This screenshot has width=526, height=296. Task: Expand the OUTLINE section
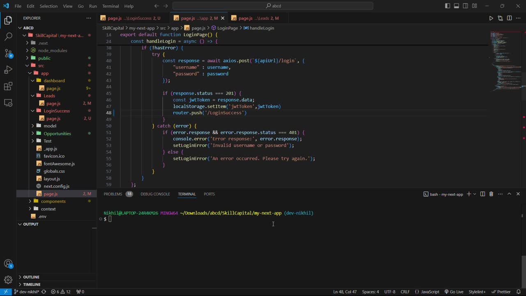coord(31,277)
